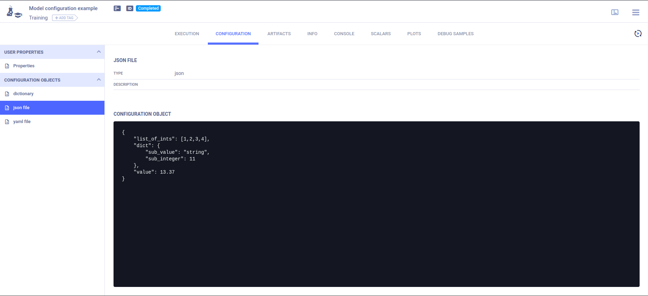The height and width of the screenshot is (296, 648).
Task: Switch to the Execution tab
Action: (187, 34)
